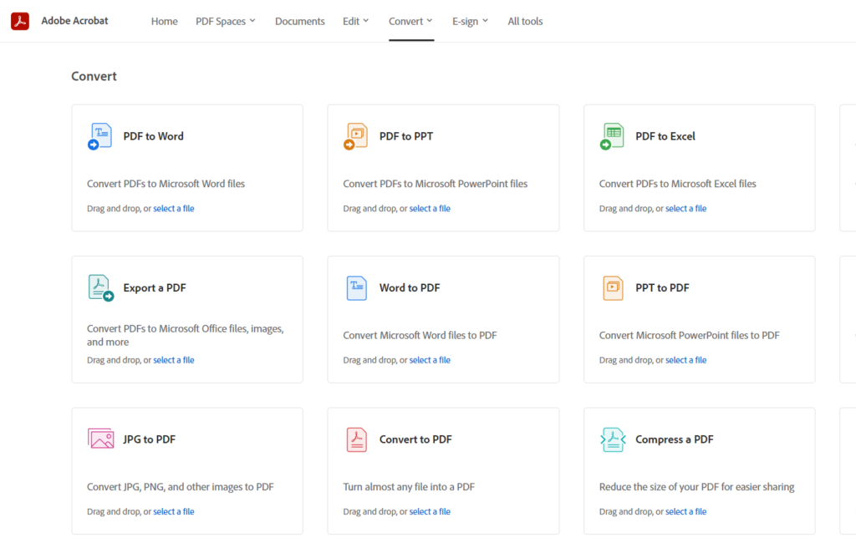Viewport: 856px width, 548px height.
Task: Click the PPT to PDF icon
Action: coord(613,288)
